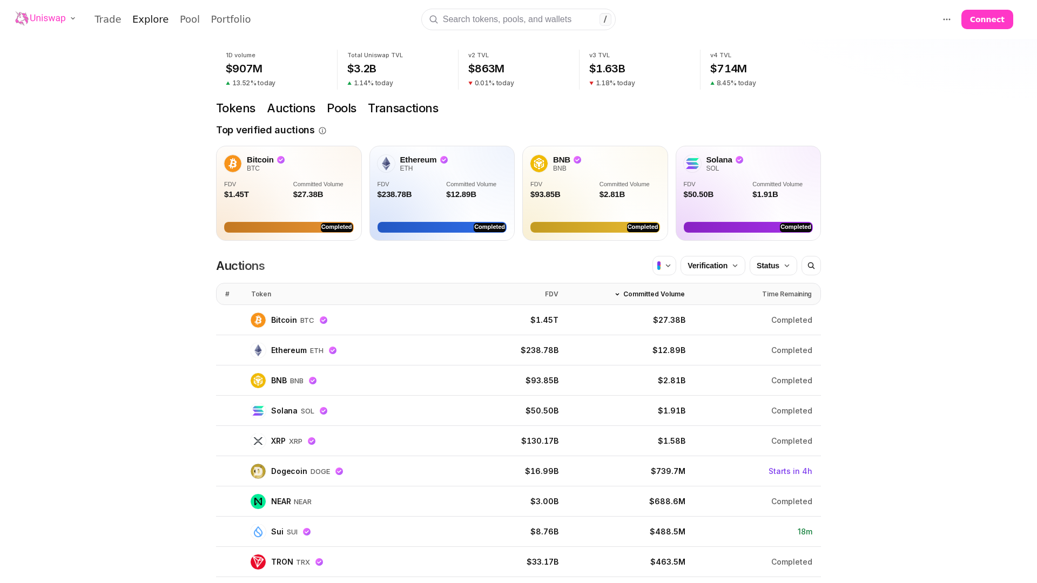Open the Dogecoin DOGE auction row

[518, 471]
